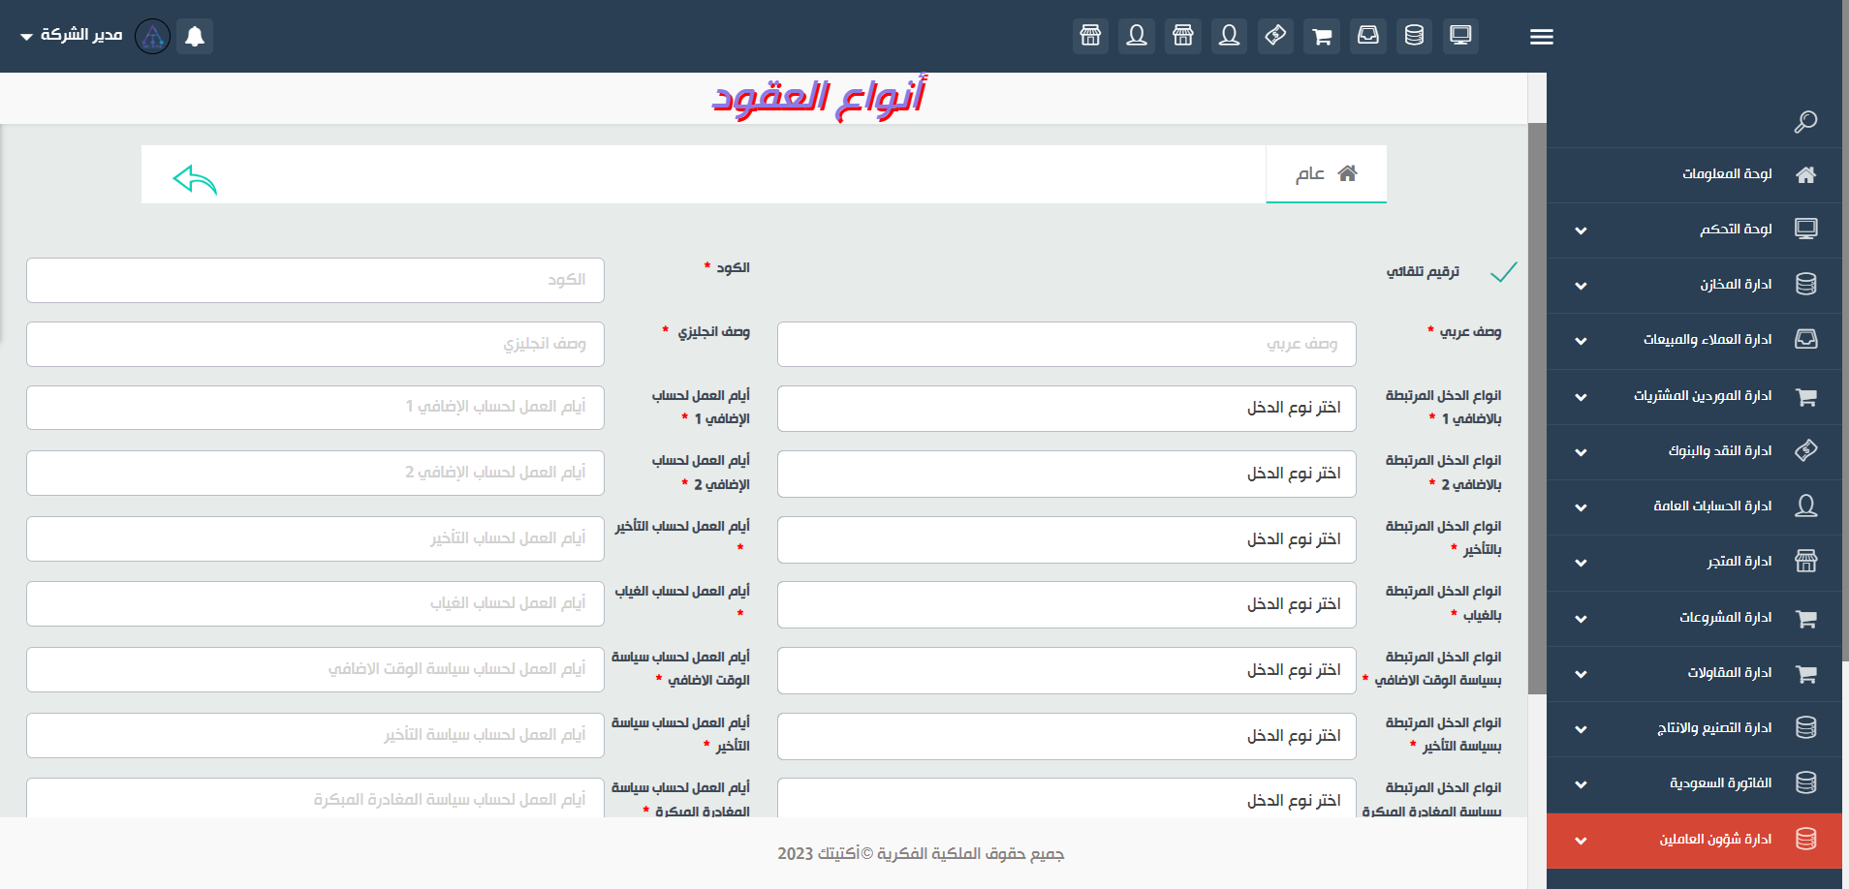Click field لحساب سياسة الوقت الاضافى
The width and height of the screenshot is (1849, 889).
pos(315,669)
